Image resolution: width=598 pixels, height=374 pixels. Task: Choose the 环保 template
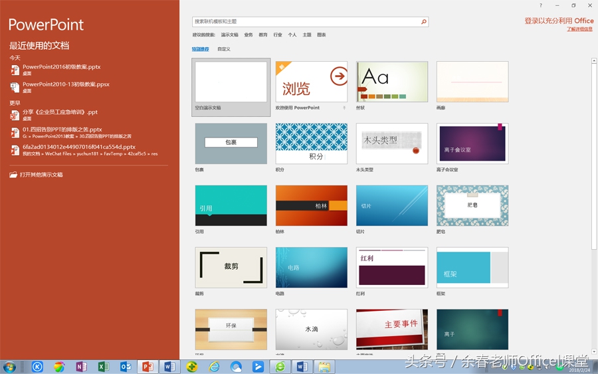pyautogui.click(x=231, y=329)
